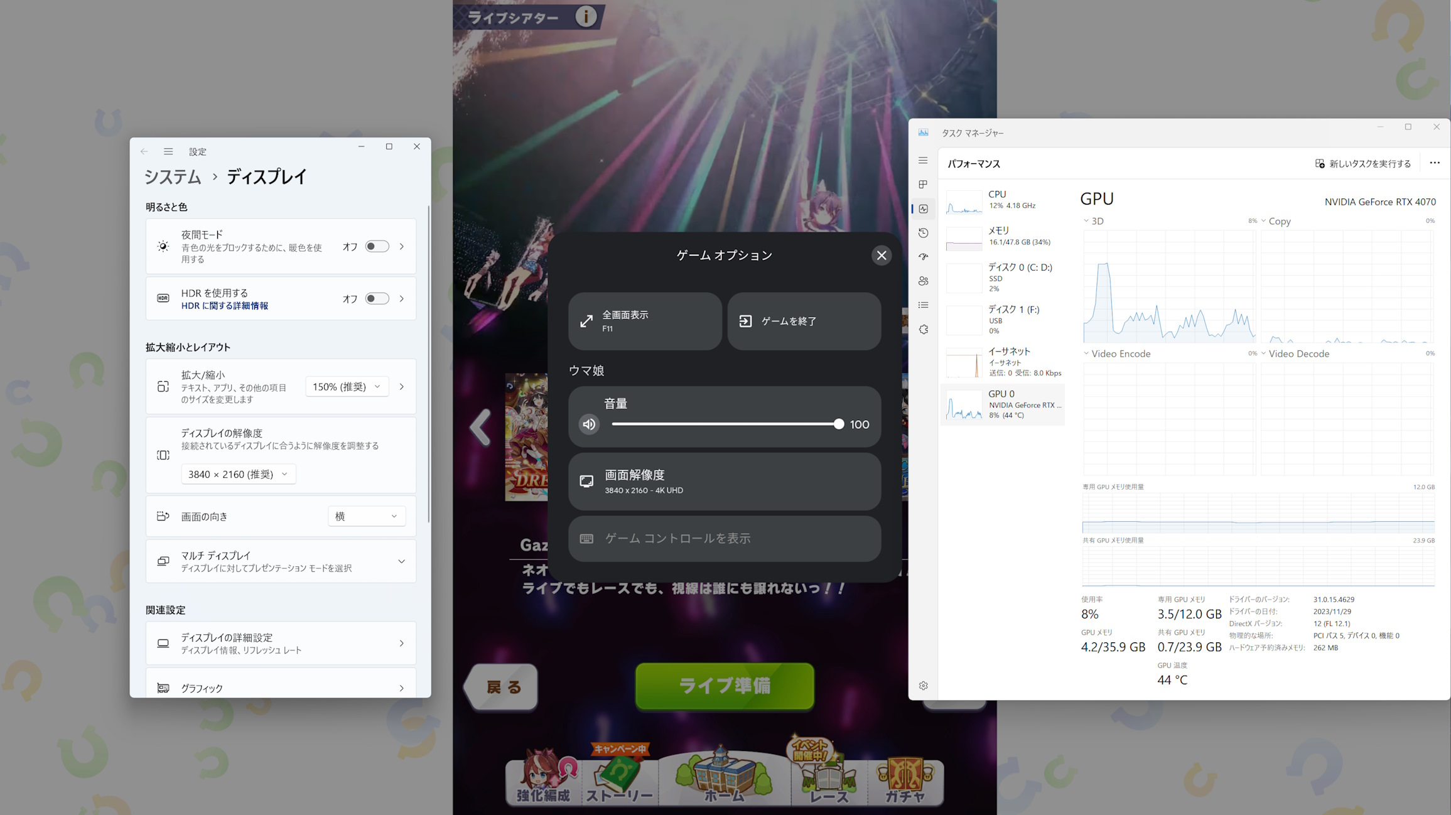
Task: Open ディスプレイの詳細設定 page
Action: coord(281,643)
